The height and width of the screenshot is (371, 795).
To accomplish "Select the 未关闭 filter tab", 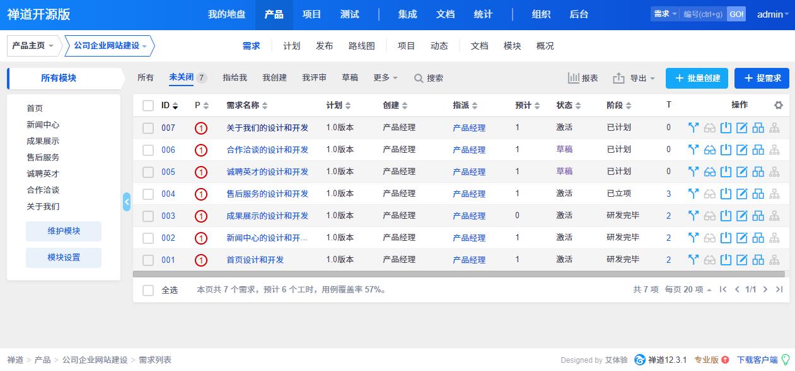I will point(183,78).
